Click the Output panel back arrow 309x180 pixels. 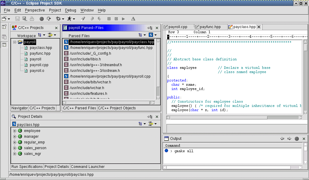pos(282,139)
